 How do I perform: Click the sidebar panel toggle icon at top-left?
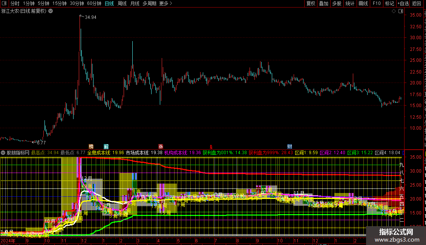(4, 4)
